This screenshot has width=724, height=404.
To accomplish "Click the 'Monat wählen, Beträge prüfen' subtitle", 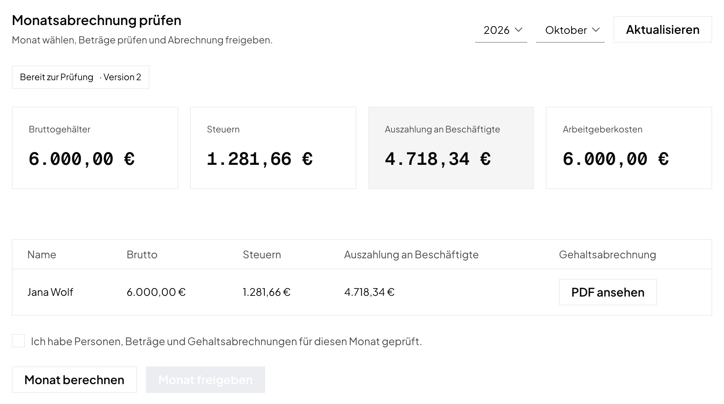I will [142, 40].
